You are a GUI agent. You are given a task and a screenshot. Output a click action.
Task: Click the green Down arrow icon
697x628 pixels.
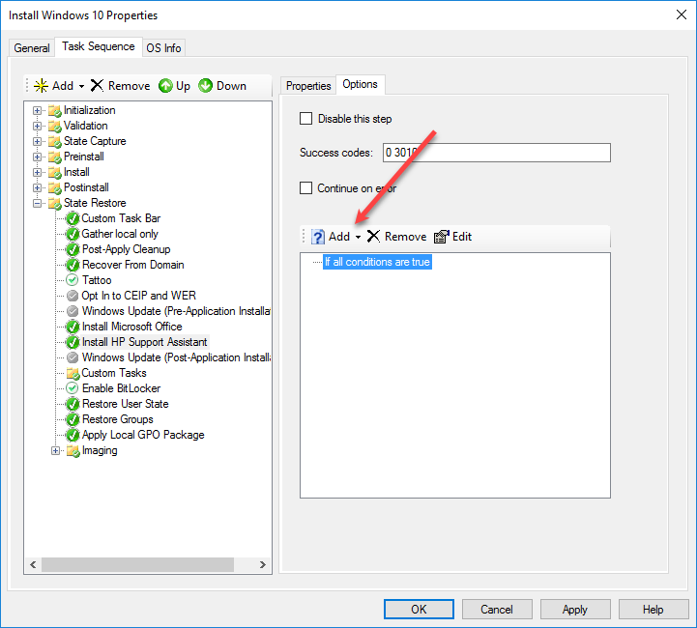206,86
